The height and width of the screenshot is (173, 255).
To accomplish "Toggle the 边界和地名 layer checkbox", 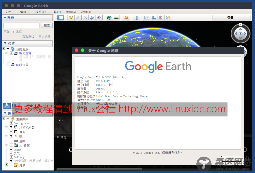I will [x=11, y=127].
